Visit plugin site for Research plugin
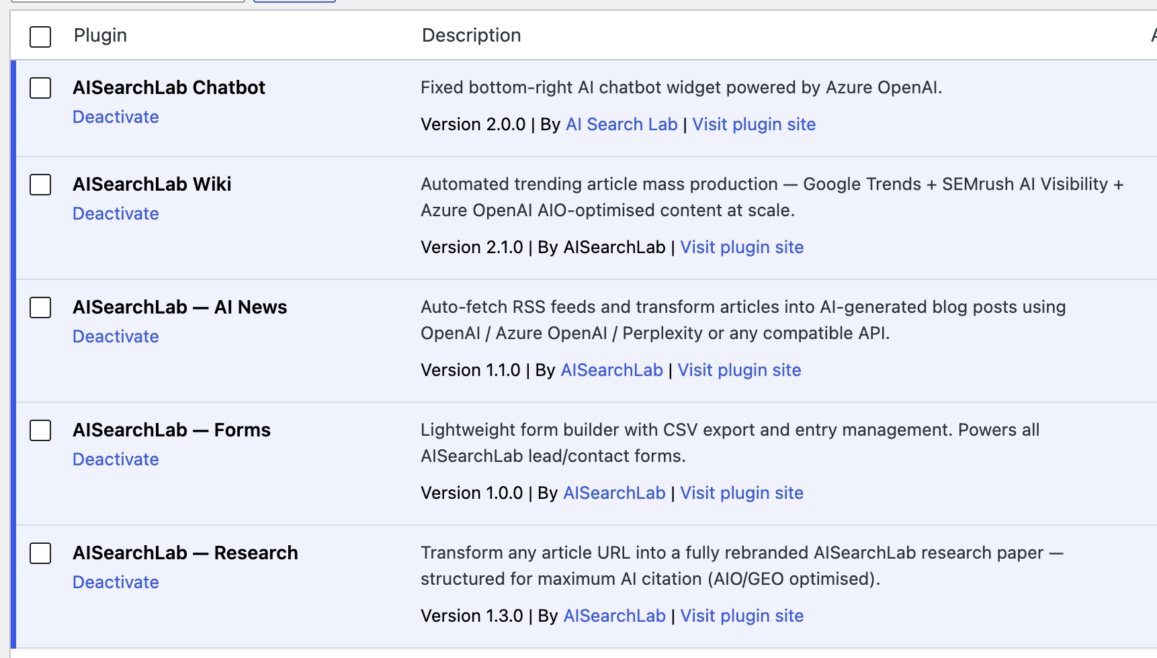The image size is (1157, 658). 742,616
